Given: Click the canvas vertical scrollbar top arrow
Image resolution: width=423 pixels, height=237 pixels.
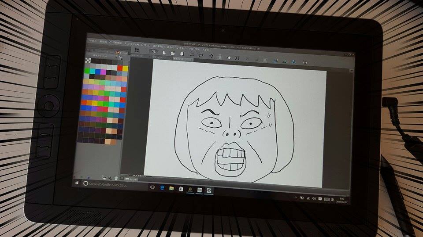Looking at the screenshot, I should click(x=352, y=70).
